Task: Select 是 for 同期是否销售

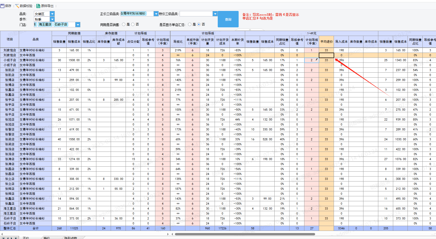Action: click(124, 24)
